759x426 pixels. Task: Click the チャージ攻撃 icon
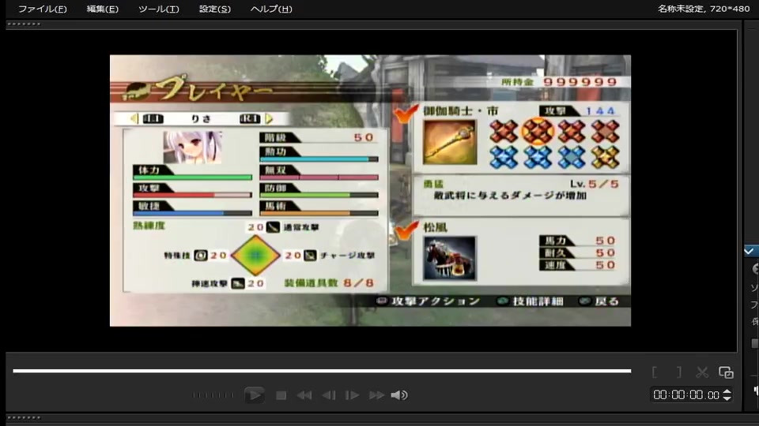tap(310, 255)
